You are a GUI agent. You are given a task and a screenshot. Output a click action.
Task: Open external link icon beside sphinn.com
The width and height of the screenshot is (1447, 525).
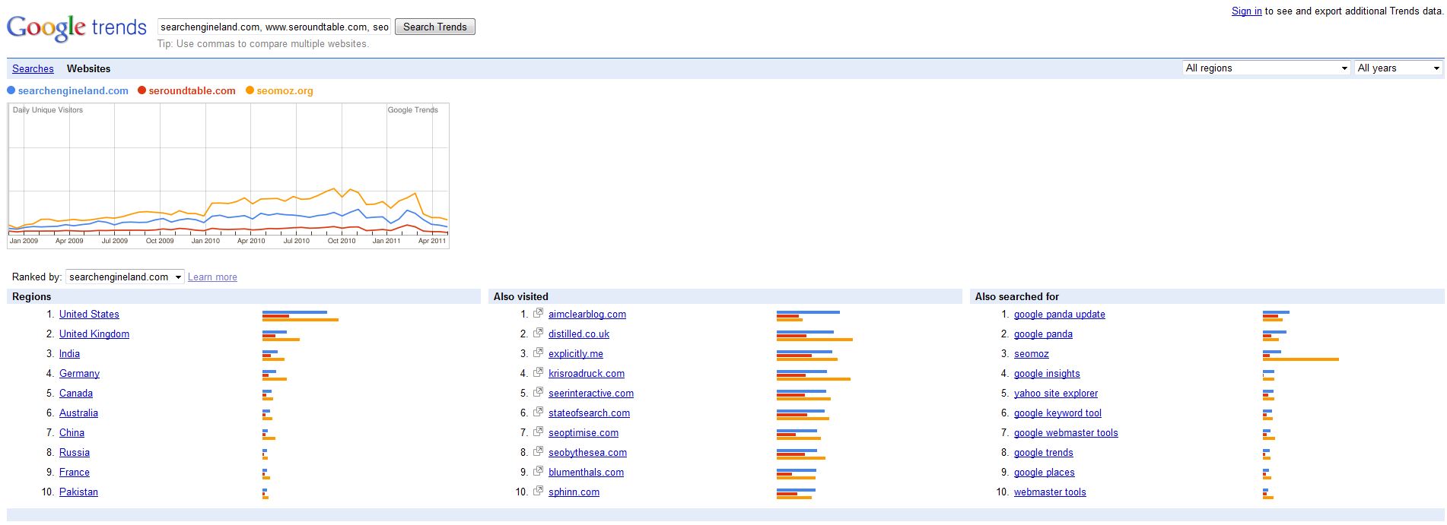tap(539, 491)
